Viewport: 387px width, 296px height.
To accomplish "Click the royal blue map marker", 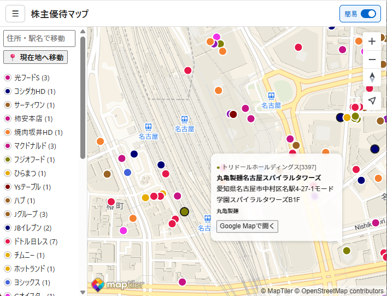I will coord(127,173).
